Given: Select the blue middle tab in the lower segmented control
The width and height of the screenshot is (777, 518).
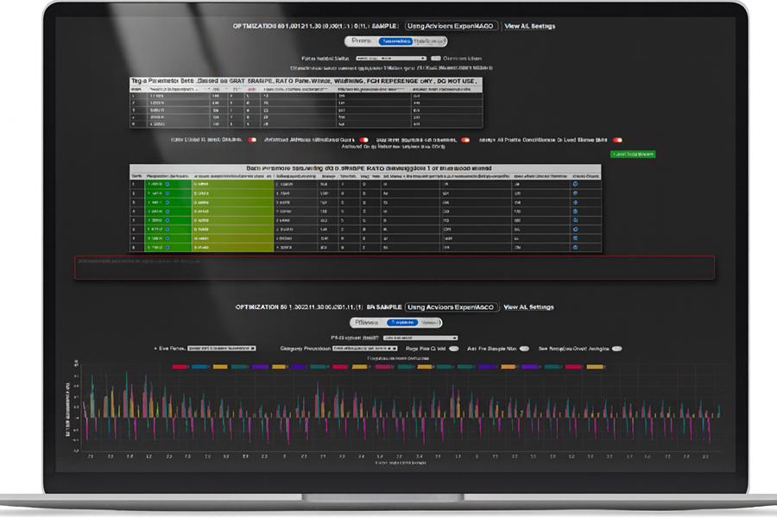Looking at the screenshot, I should [402, 323].
